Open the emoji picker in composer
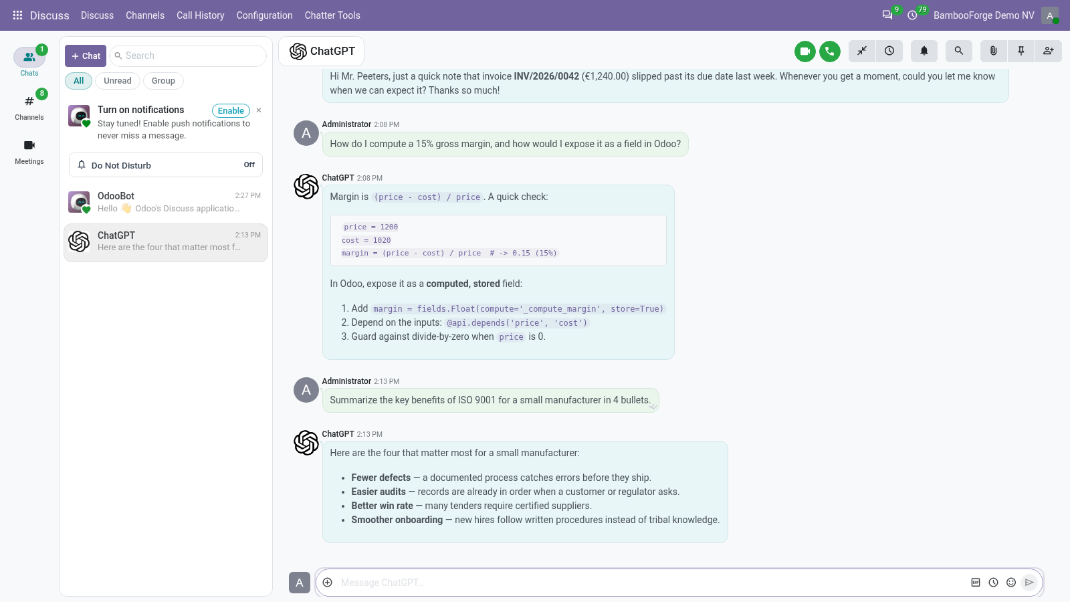 pyautogui.click(x=1011, y=583)
